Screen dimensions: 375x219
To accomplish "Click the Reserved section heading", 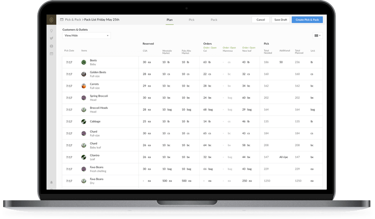I will click(x=148, y=44).
